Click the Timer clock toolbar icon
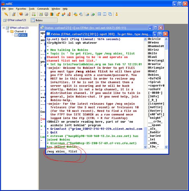The height and width of the screenshot is (191, 189). pos(46,14)
